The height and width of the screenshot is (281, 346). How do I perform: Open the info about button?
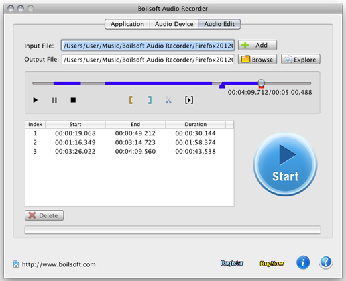pyautogui.click(x=303, y=262)
